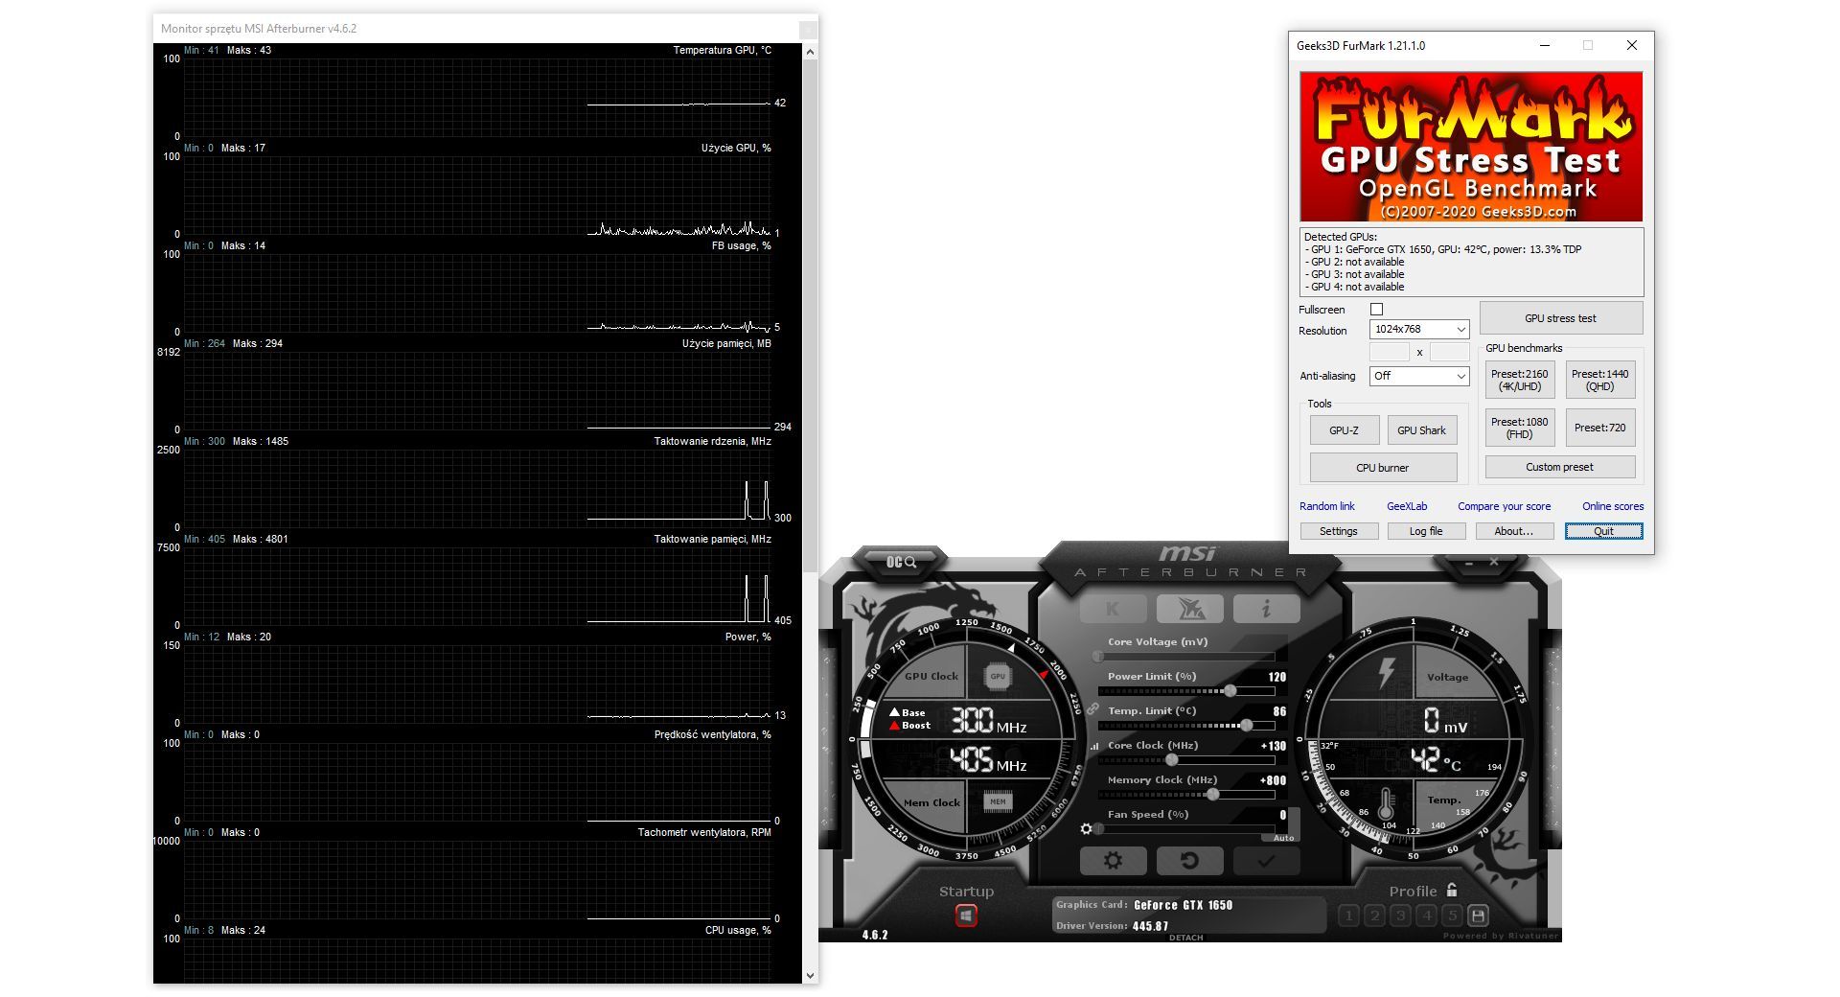This screenshot has width=1840, height=997.
Task: Select Afterburner profile slot 5
Action: [1453, 916]
